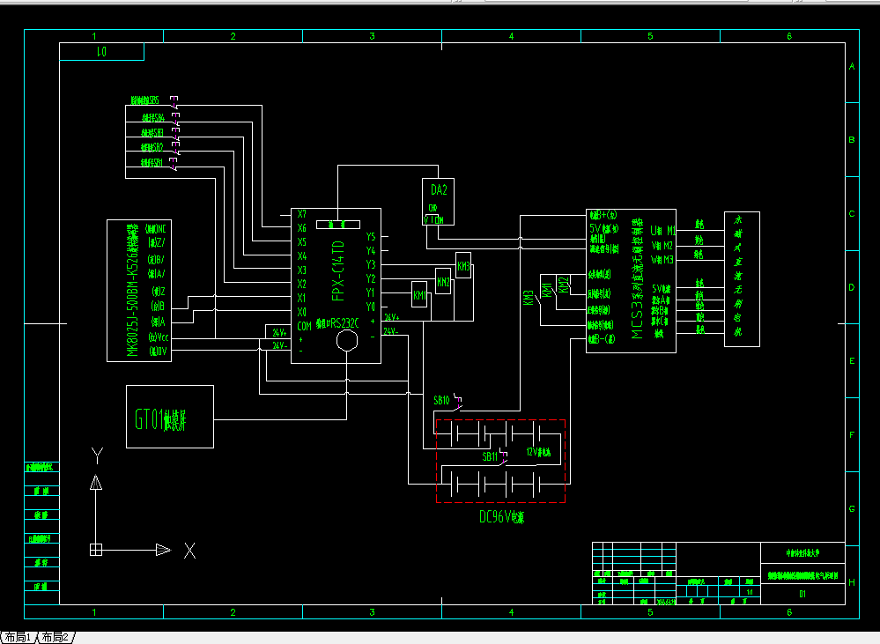Click the Y4 output terminal

pos(370,250)
